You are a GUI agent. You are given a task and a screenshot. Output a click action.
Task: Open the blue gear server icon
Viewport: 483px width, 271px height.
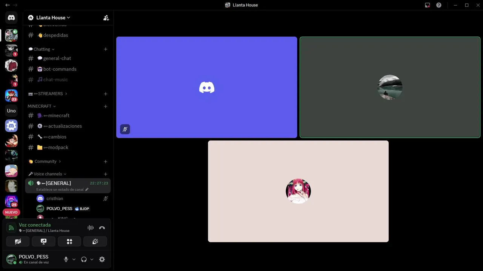coord(11,126)
